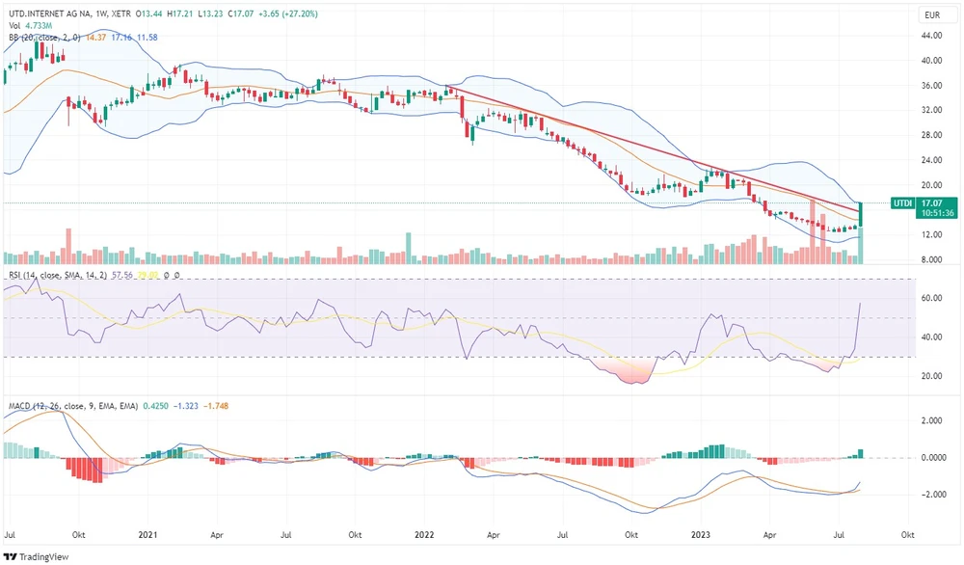
Task: Select the RSI indicator legend label
Action: (16, 276)
